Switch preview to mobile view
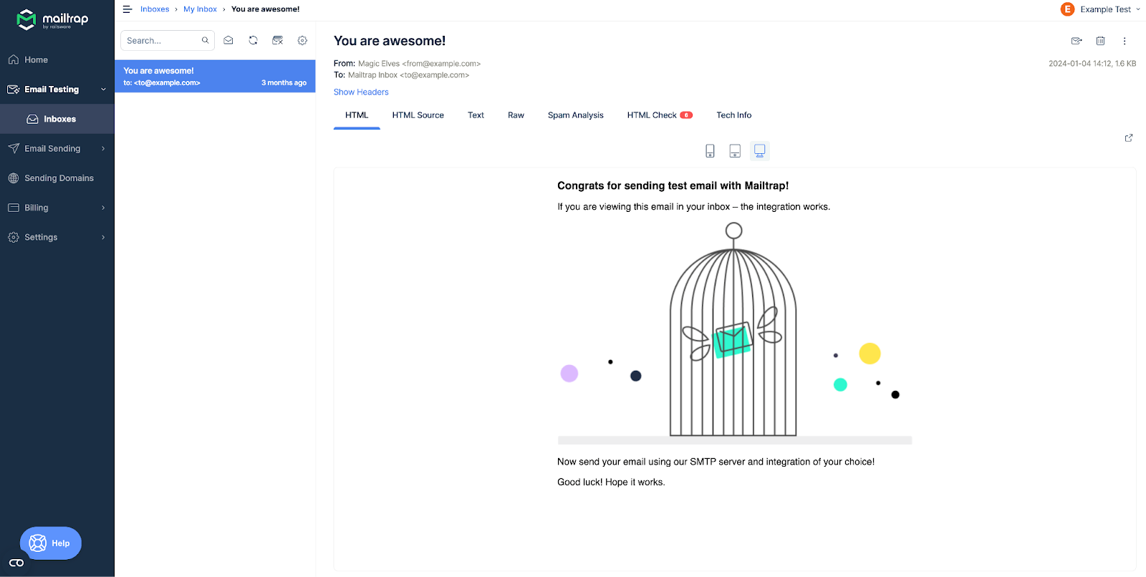The image size is (1146, 577). [x=710, y=150]
